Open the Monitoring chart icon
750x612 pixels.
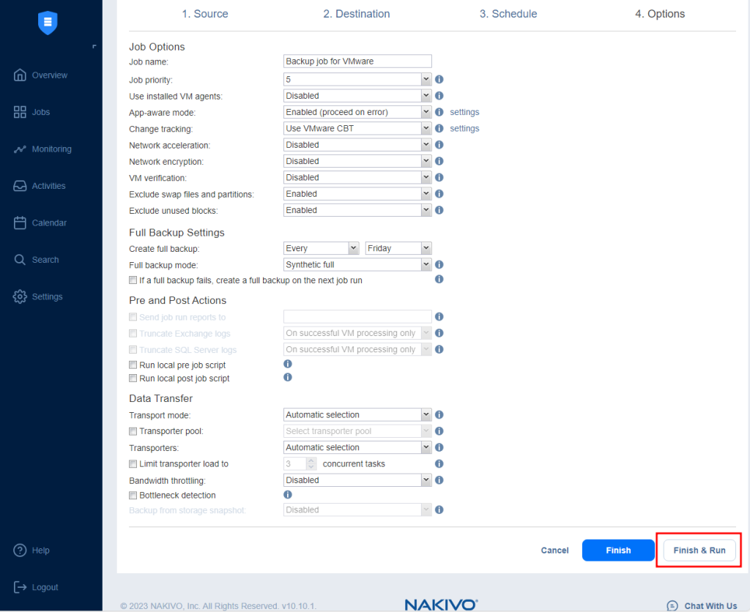(20, 149)
